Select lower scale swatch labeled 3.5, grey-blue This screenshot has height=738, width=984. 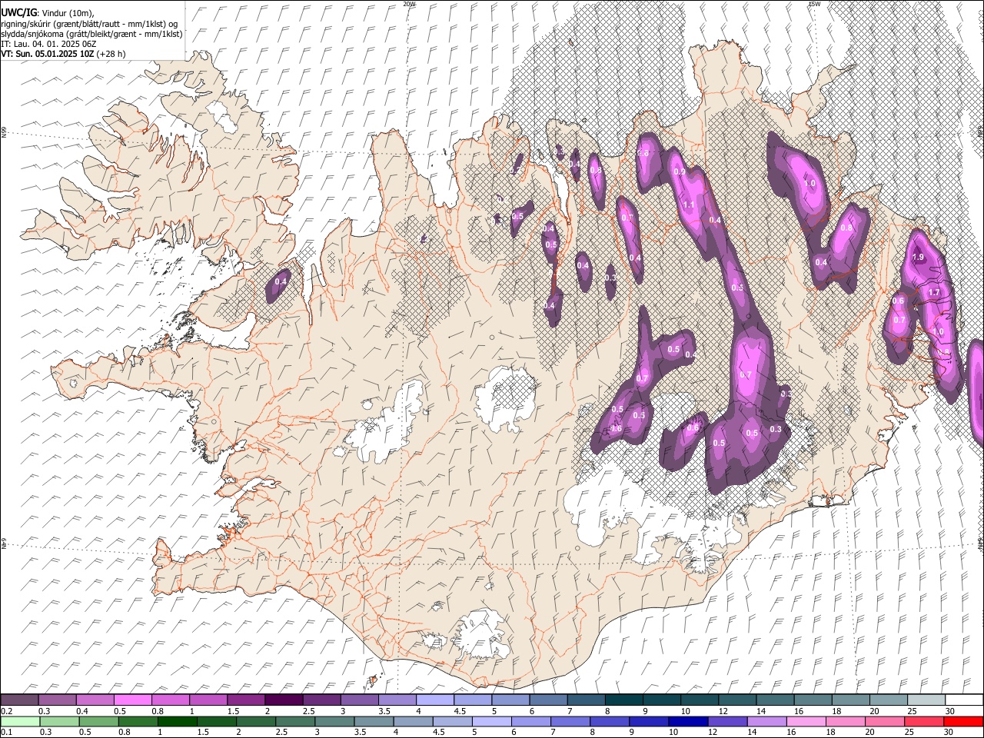point(374,721)
